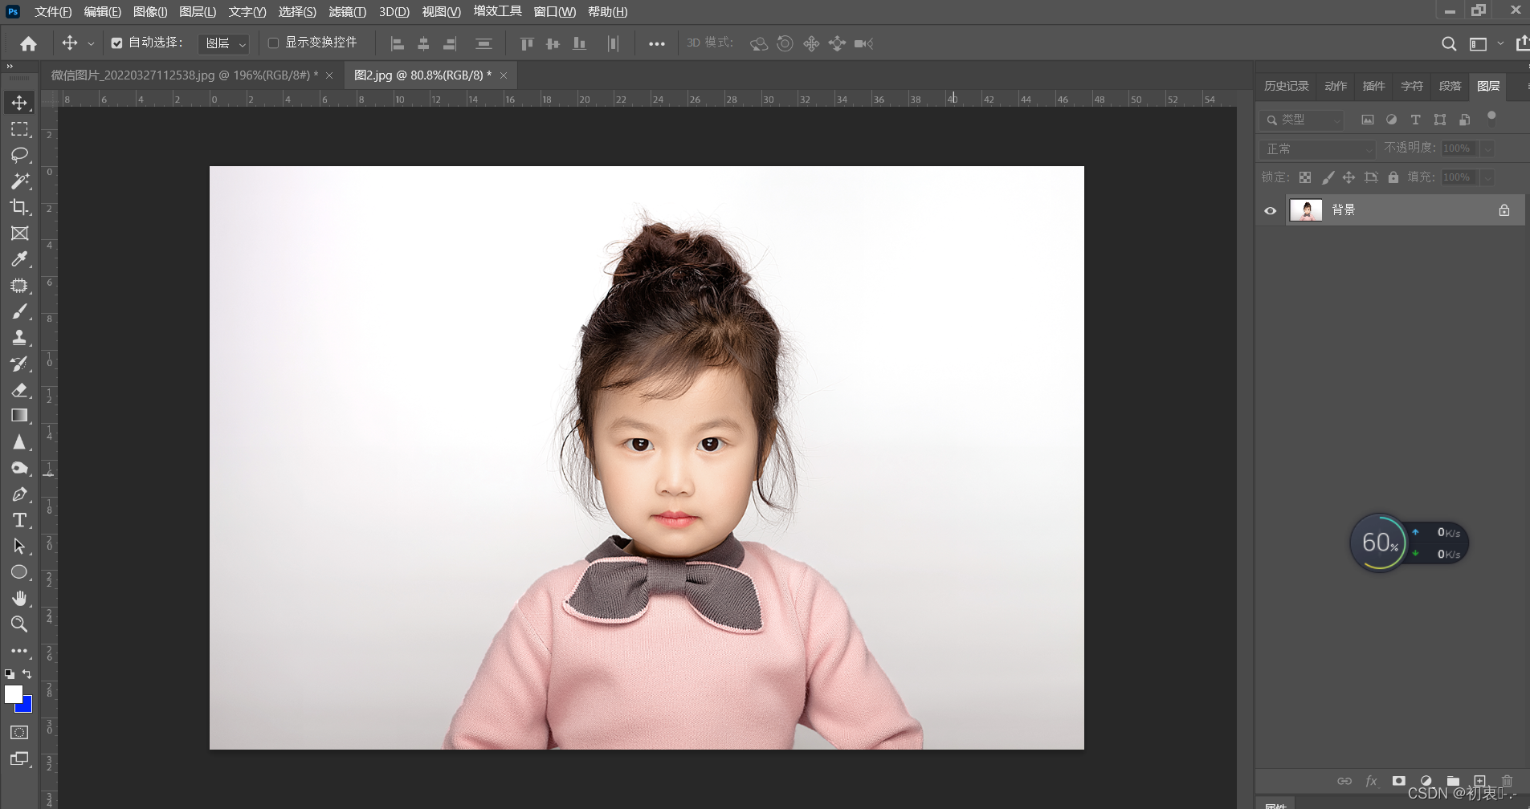
Task: Click the search icon in the options bar
Action: click(x=1449, y=43)
